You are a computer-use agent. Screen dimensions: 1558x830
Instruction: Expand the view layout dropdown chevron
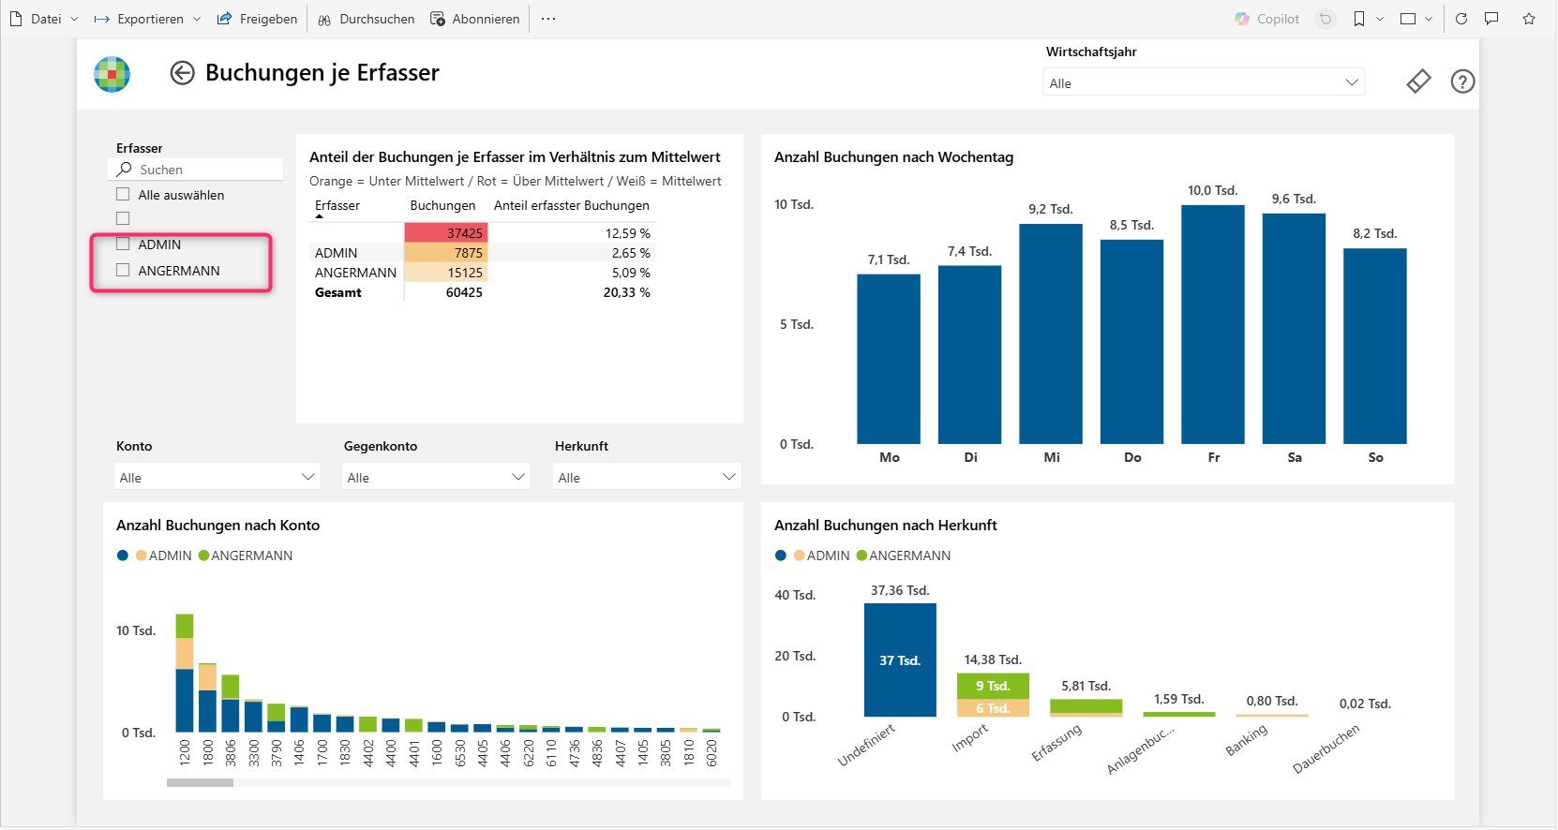click(1429, 19)
